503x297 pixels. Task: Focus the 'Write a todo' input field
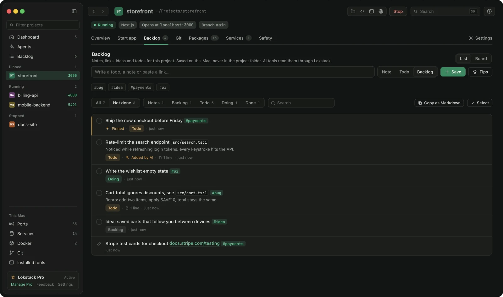click(233, 72)
